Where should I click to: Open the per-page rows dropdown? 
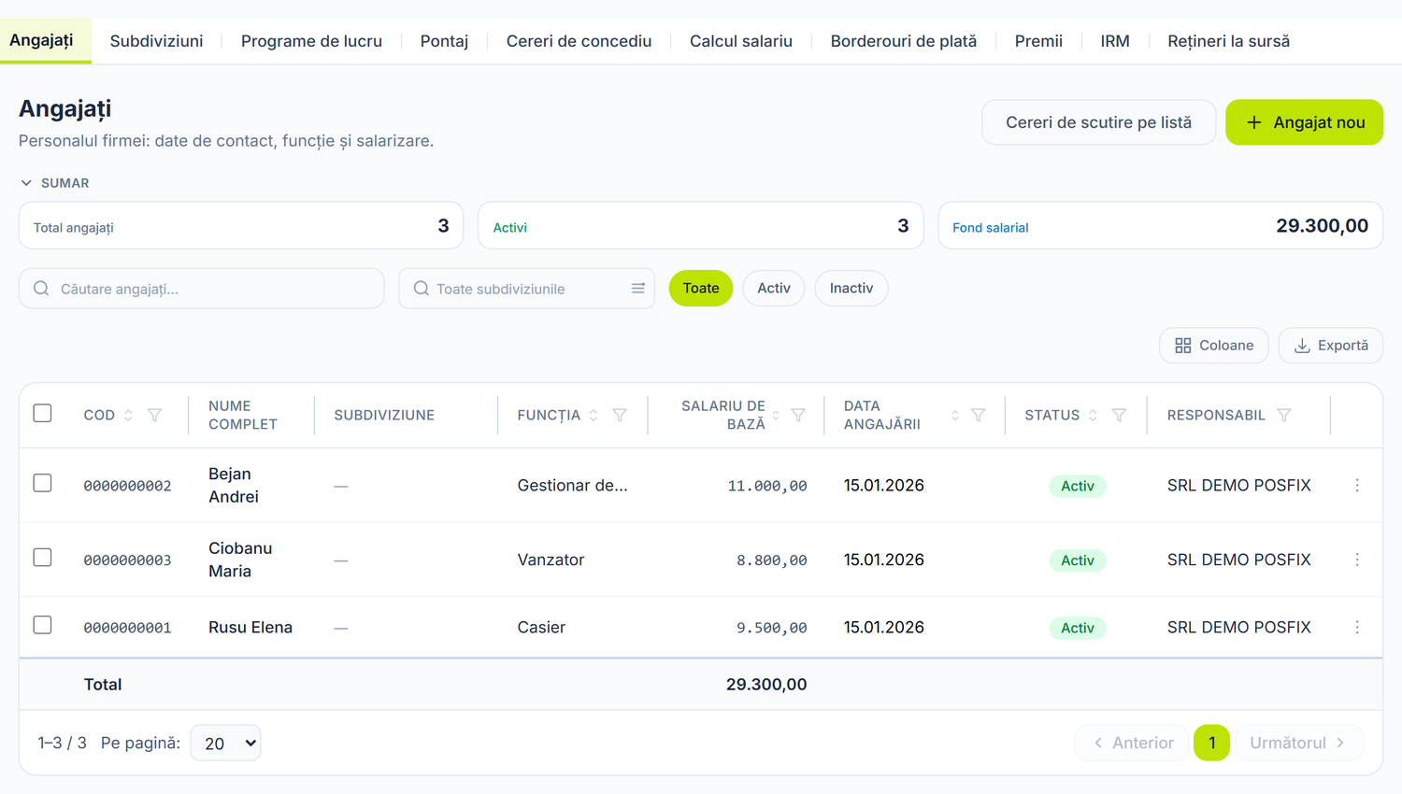225,744
